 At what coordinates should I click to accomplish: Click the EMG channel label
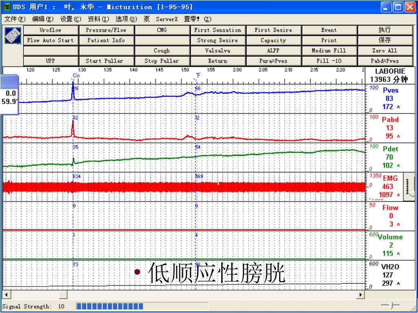click(390, 178)
